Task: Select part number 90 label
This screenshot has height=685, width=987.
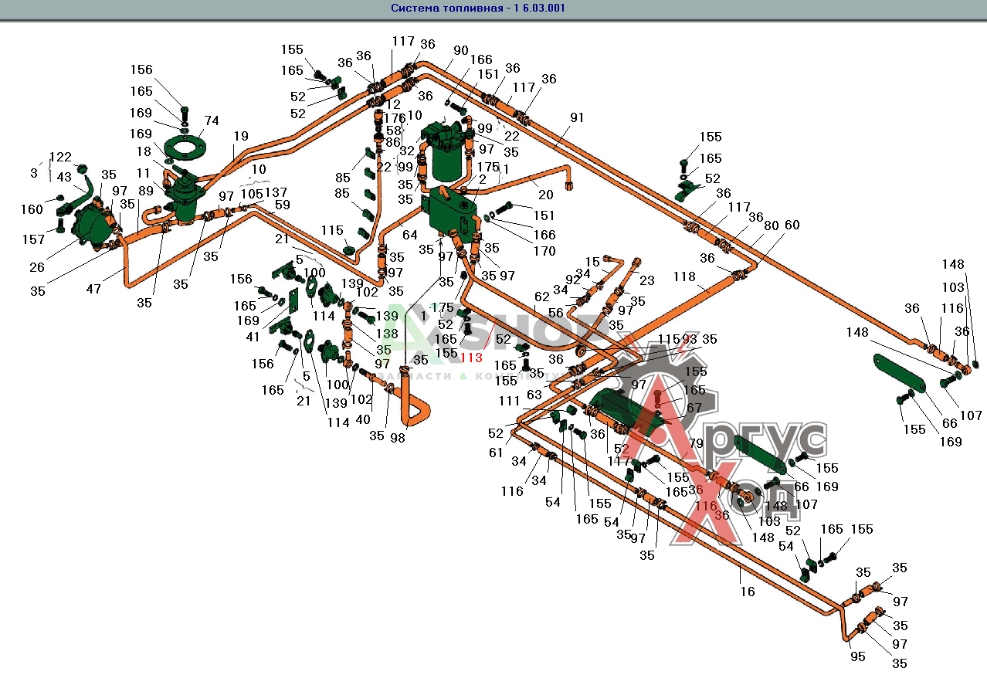Action: tap(460, 50)
